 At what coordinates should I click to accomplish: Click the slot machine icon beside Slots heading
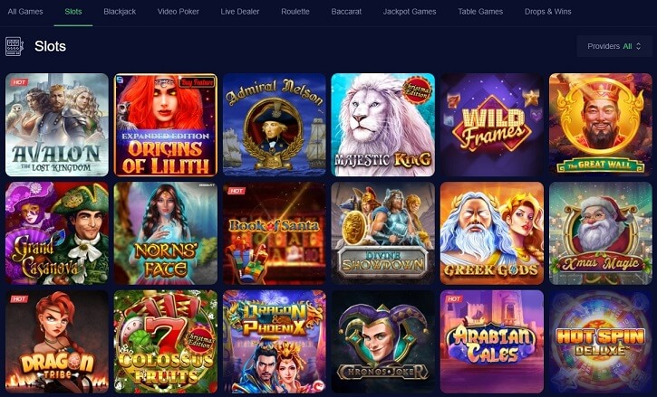click(14, 46)
